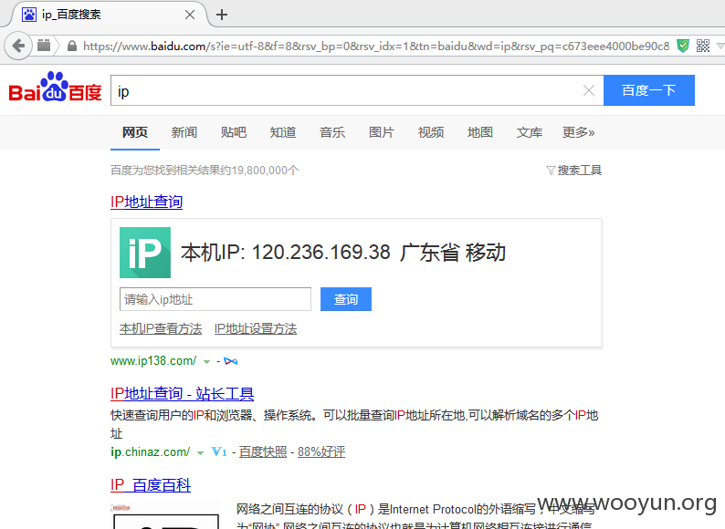Select the 网页 tab
This screenshot has width=725, height=529.
135,132
